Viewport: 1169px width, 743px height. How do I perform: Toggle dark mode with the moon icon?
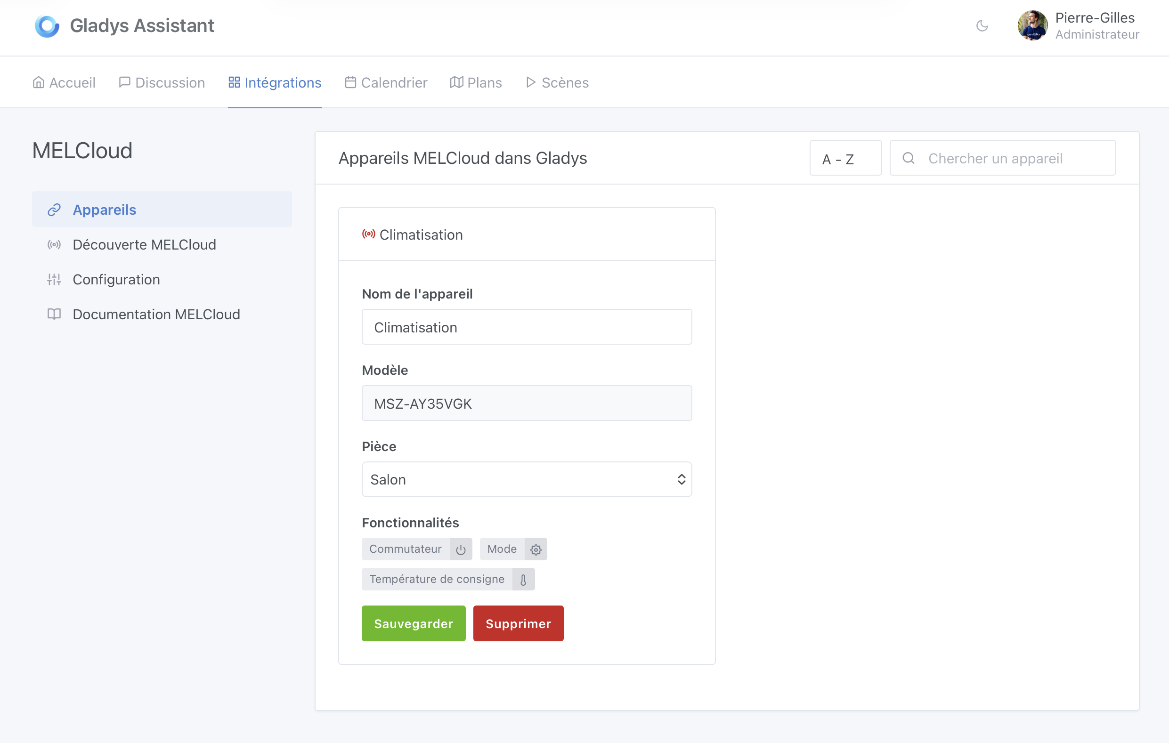982,26
